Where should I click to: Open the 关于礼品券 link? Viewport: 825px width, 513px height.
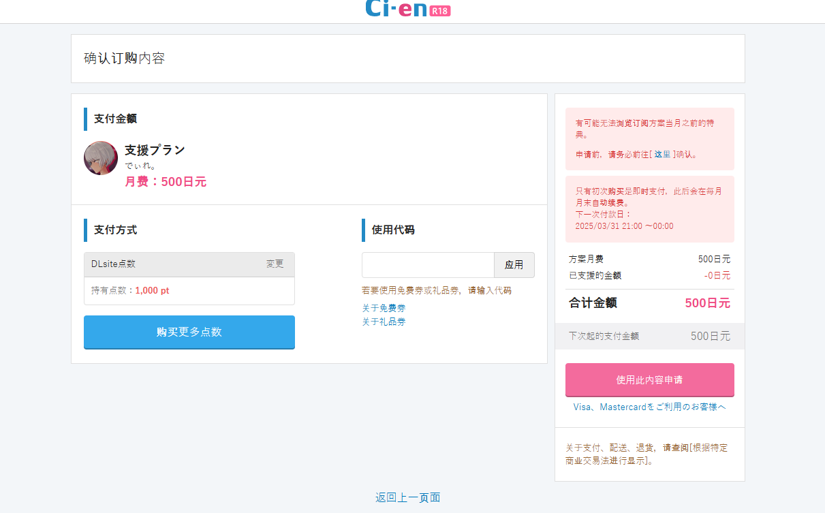pos(384,322)
